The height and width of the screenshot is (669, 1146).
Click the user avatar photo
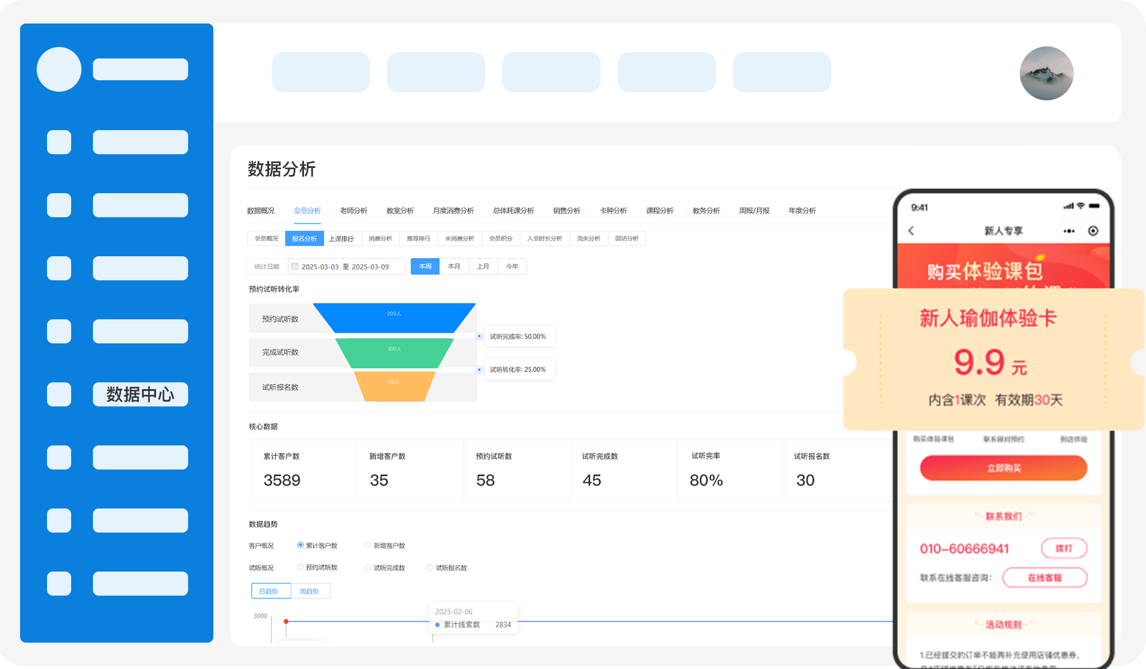tap(1046, 73)
